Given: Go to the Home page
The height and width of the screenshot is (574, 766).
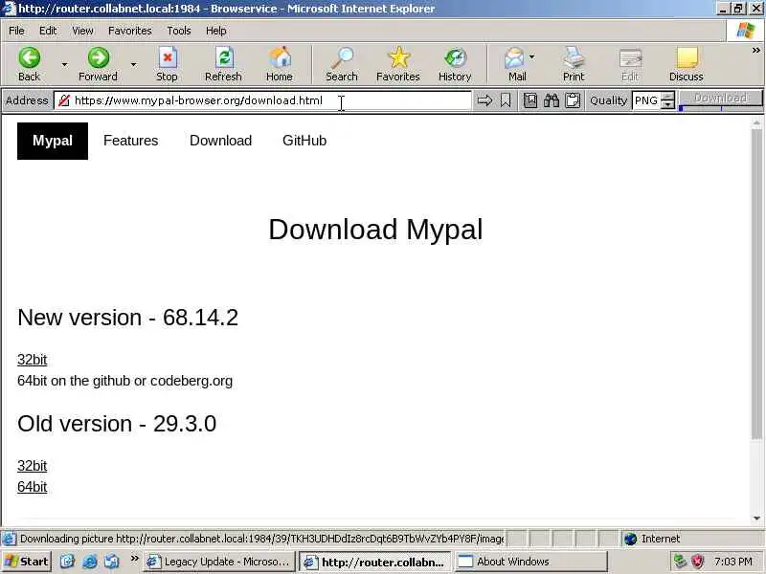Looking at the screenshot, I should click(280, 64).
